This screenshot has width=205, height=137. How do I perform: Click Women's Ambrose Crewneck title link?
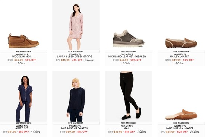[75, 127]
